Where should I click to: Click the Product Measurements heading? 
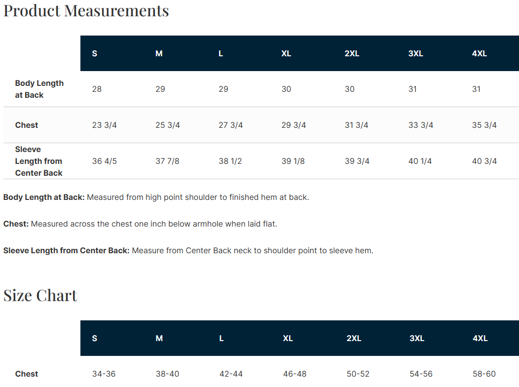(86, 10)
